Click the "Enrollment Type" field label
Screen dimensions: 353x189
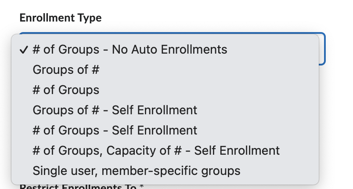click(x=61, y=18)
